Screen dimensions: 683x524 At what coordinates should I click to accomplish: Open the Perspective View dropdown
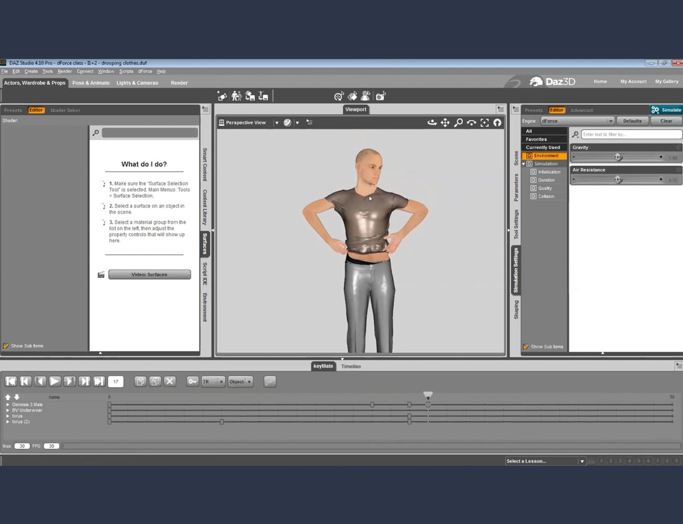(x=276, y=122)
